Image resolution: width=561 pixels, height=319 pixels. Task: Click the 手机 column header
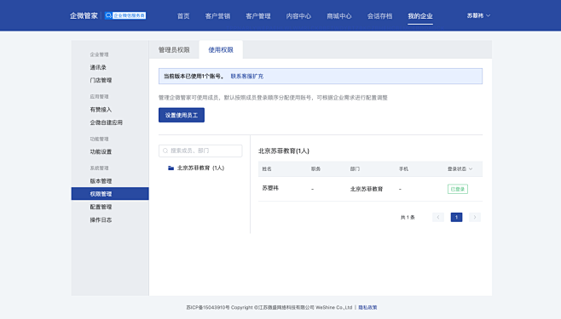(403, 168)
